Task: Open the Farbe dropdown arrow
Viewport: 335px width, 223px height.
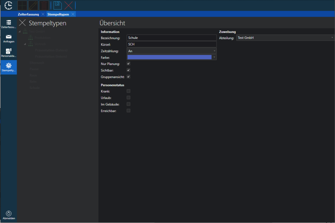Action: 214,57
